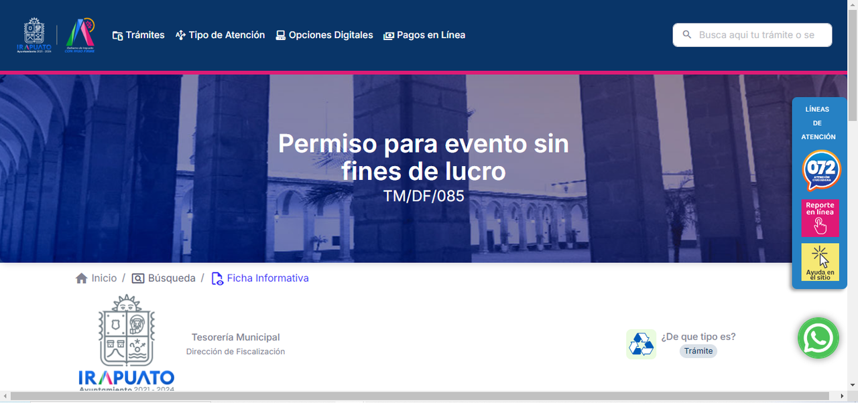Click the 'Trámite' type badge
This screenshot has width=858, height=405.
click(x=698, y=351)
